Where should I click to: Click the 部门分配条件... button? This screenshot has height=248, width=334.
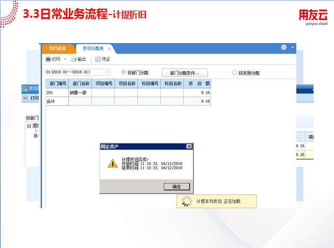(185, 73)
